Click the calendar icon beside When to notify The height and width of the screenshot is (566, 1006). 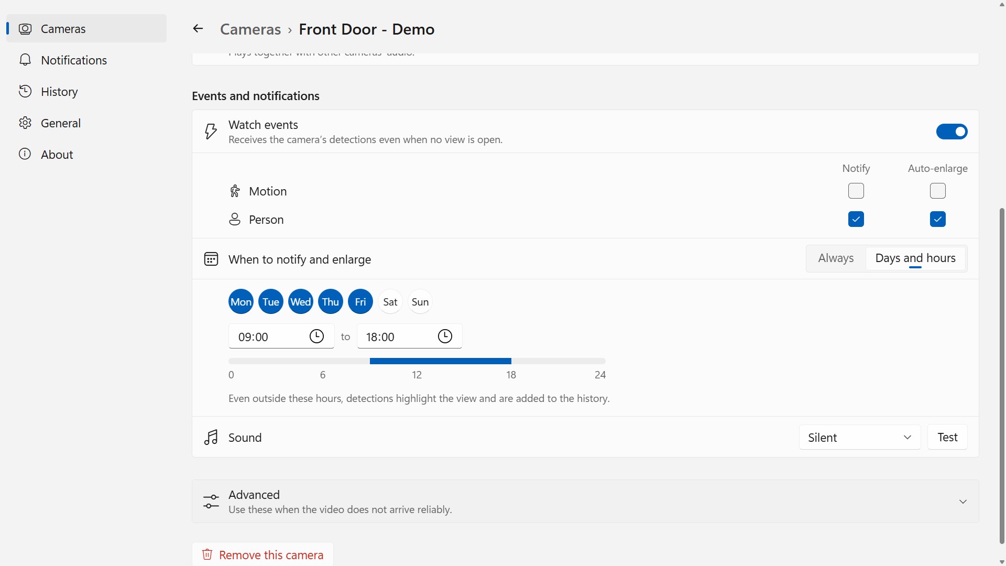click(x=211, y=259)
